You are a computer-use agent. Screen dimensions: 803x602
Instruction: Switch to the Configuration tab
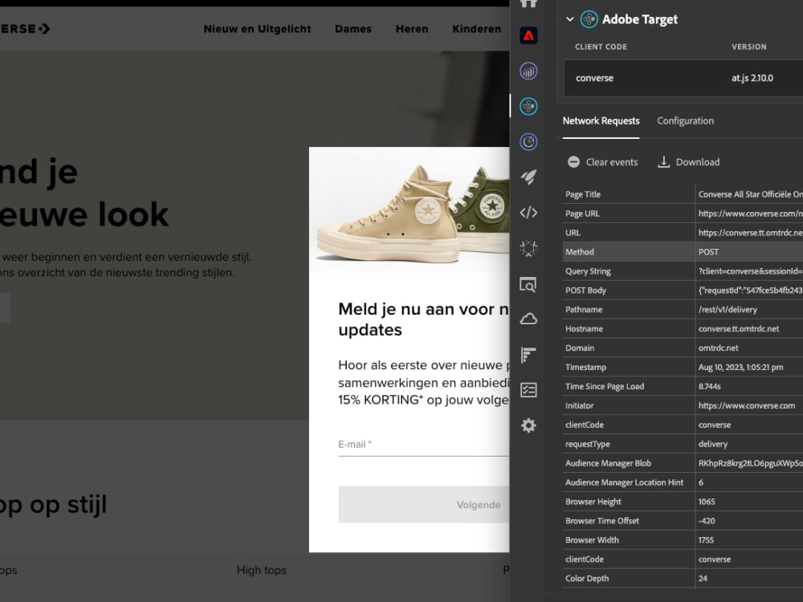point(685,120)
